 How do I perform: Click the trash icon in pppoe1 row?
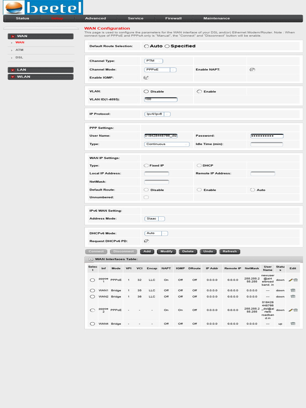[x=295, y=280]
